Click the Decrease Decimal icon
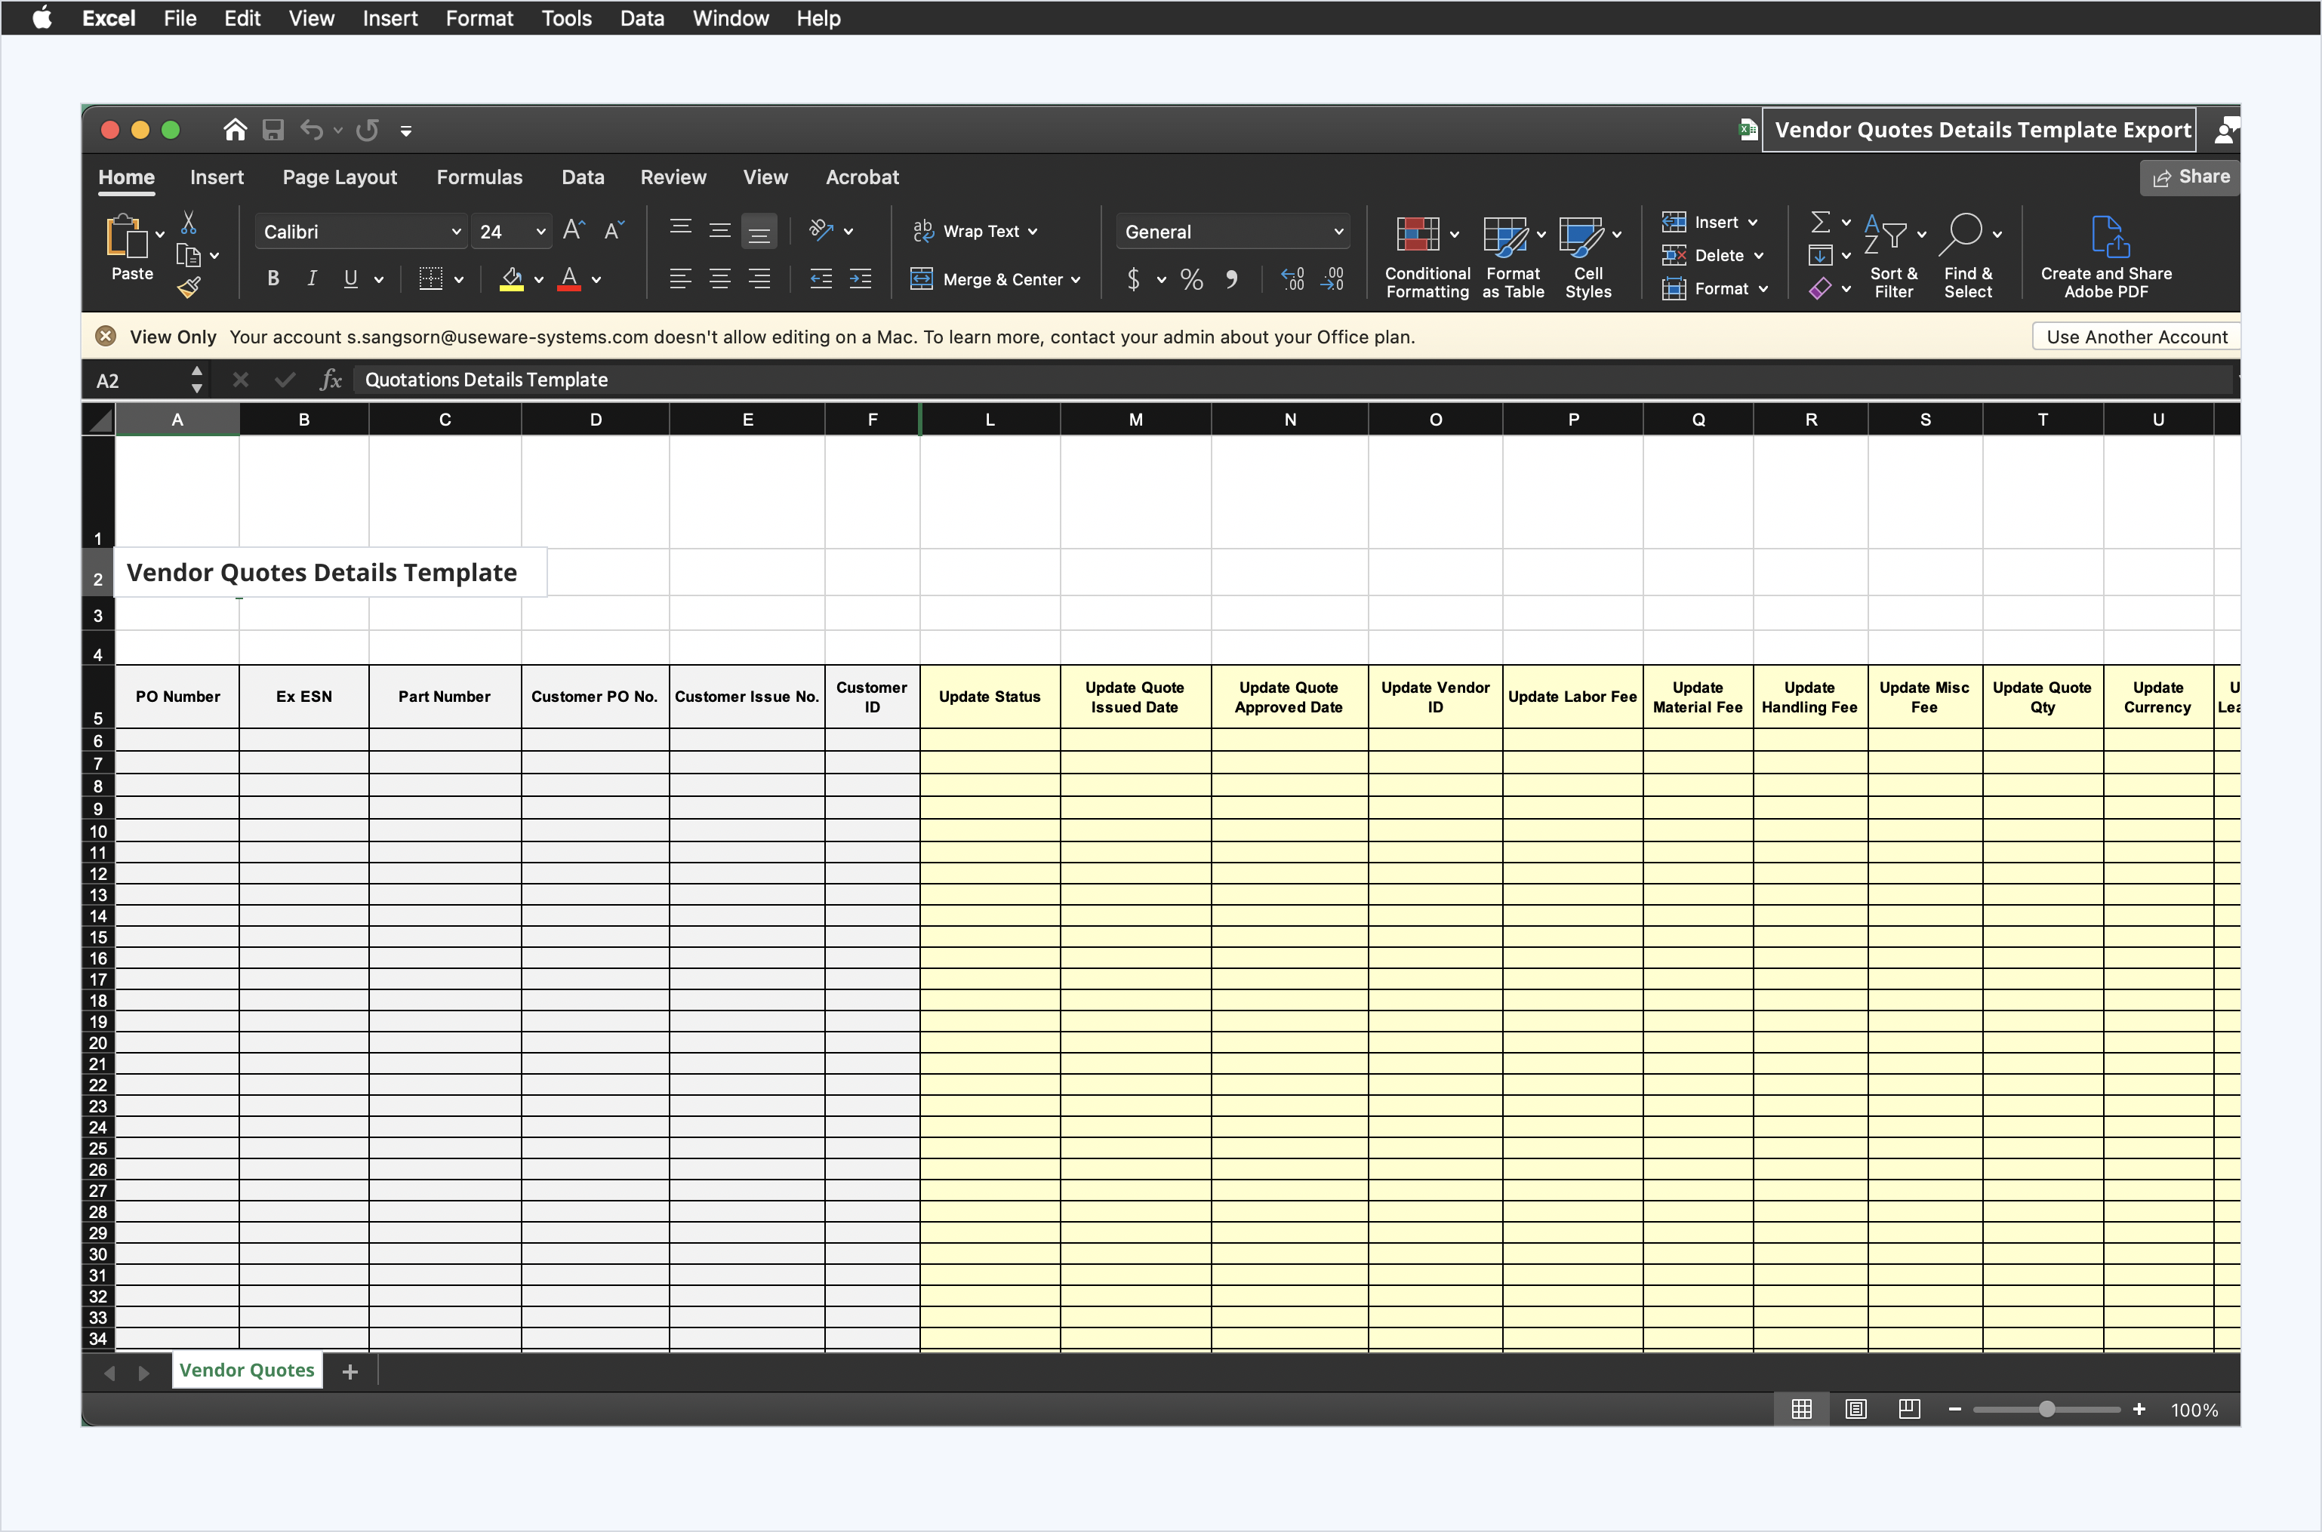 coord(1333,279)
